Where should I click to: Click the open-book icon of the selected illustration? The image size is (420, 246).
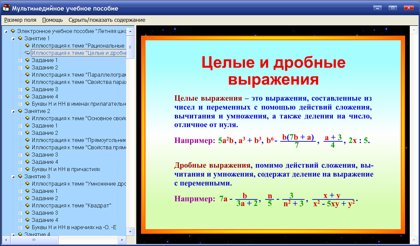tap(27, 53)
